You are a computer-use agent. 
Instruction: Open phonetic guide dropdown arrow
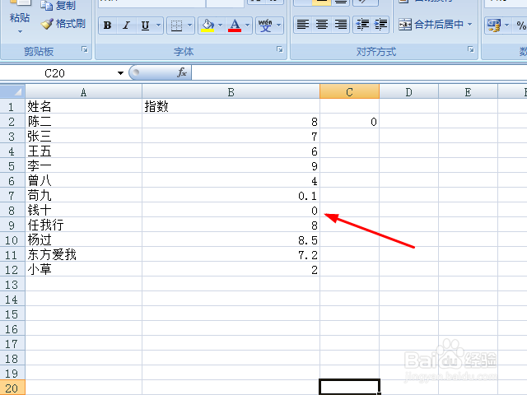pos(278,26)
